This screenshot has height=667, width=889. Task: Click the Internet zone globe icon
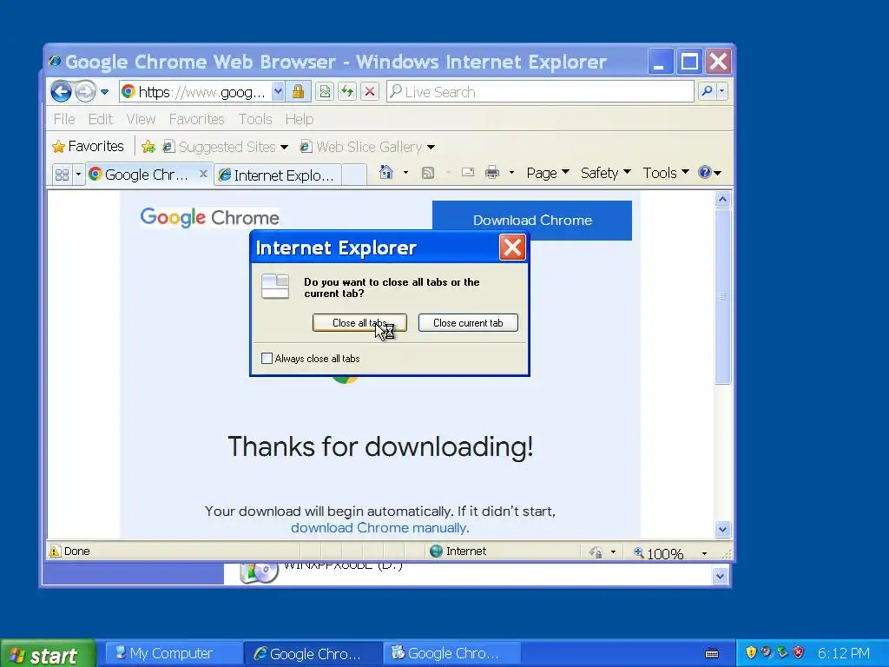[436, 551]
